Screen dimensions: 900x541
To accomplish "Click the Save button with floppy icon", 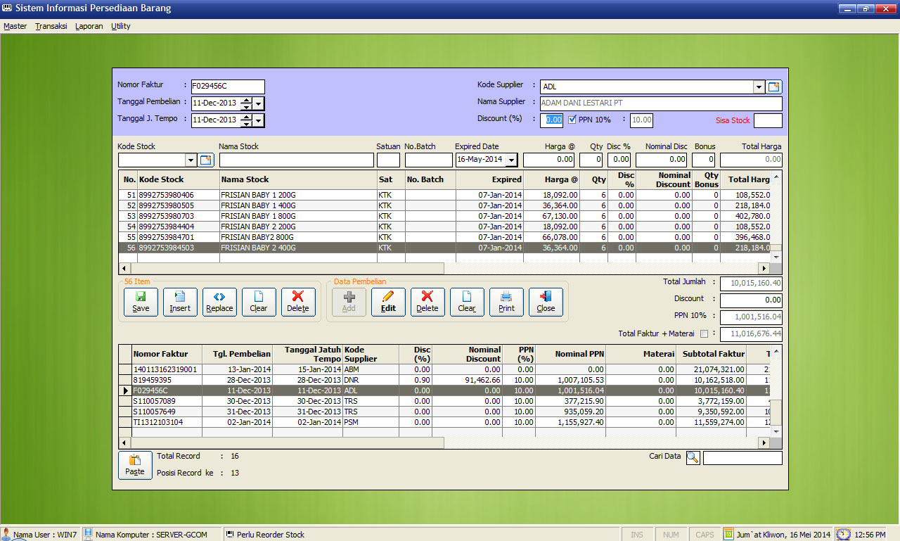I will click(141, 302).
